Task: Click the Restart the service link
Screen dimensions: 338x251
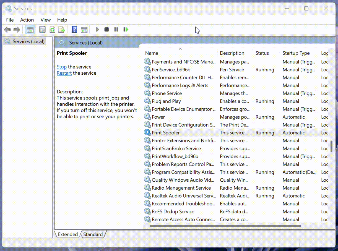Action: pos(64,73)
